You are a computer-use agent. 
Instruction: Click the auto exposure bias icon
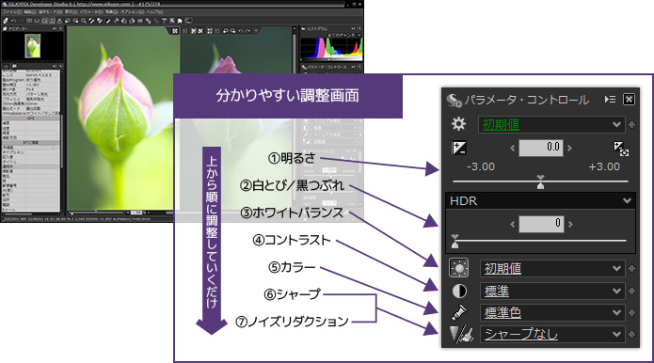pyautogui.click(x=621, y=149)
